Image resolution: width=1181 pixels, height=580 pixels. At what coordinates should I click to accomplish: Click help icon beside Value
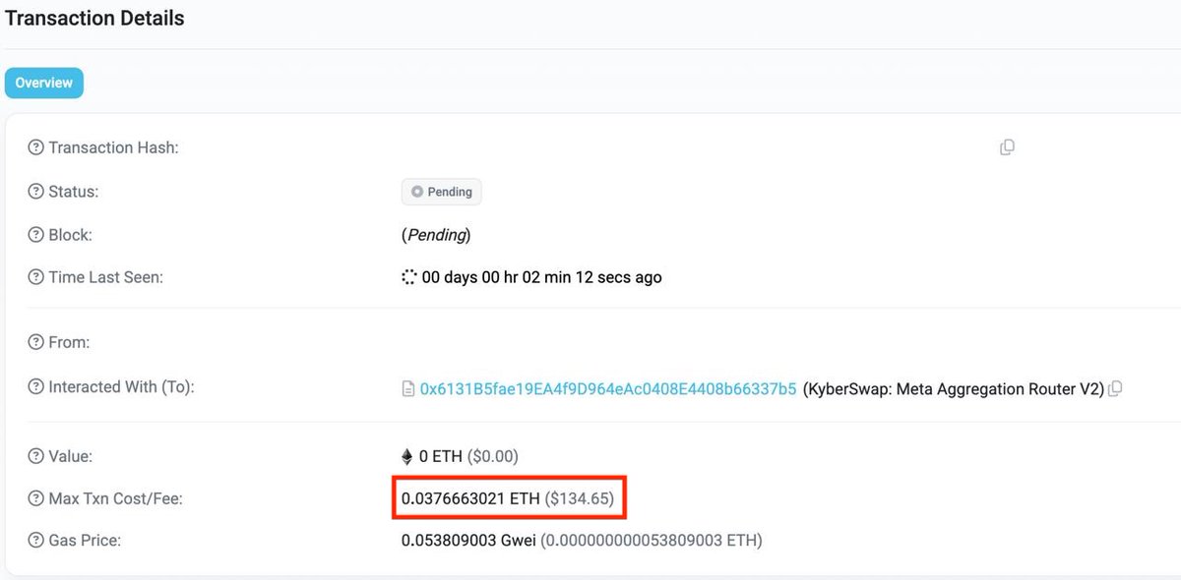pos(35,456)
